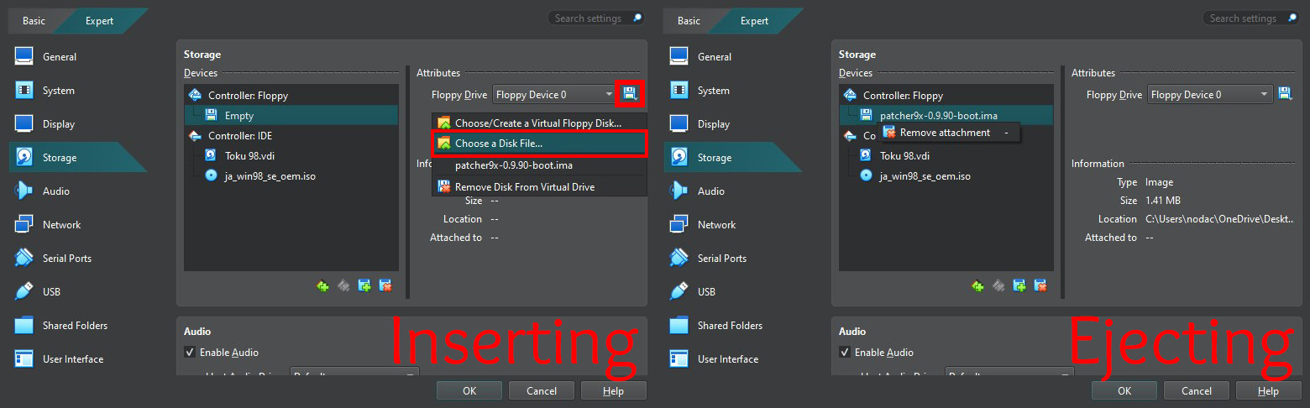Switch to Expert tab in the Inserting window
This screenshot has height=408, width=1310.
[100, 21]
